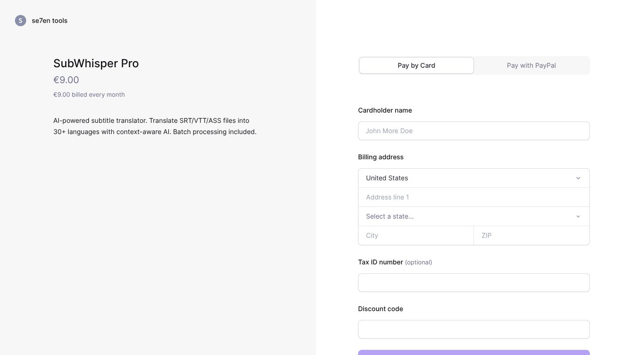Click the Discount code label
The image size is (632, 355).
[x=381, y=309]
